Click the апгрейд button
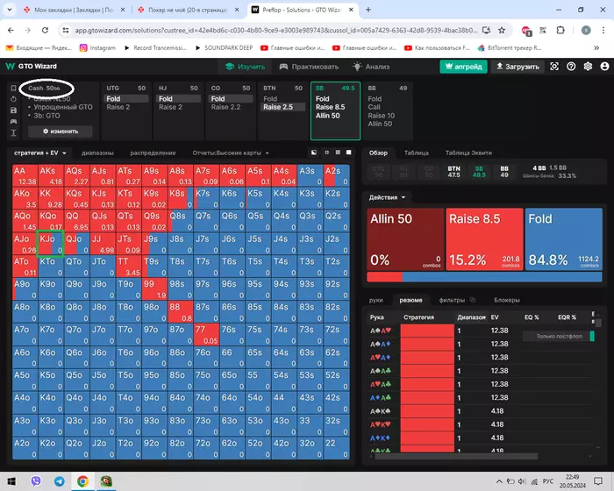This screenshot has width=614, height=491. [x=464, y=67]
